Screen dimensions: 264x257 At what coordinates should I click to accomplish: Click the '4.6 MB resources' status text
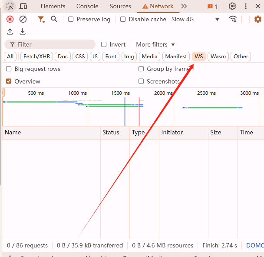163,246
